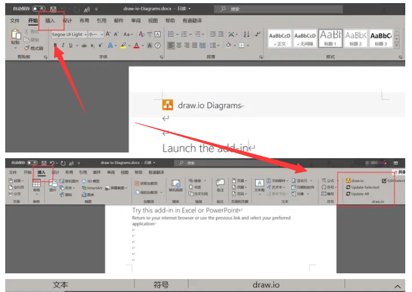Collapse the ribbon using bottom chevron

pyautogui.click(x=397, y=286)
